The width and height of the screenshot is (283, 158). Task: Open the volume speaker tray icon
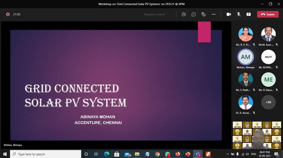point(247,154)
